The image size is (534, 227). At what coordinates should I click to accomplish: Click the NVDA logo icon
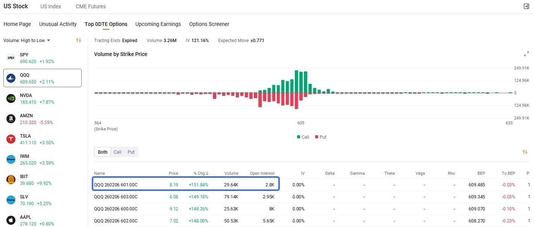(11, 98)
